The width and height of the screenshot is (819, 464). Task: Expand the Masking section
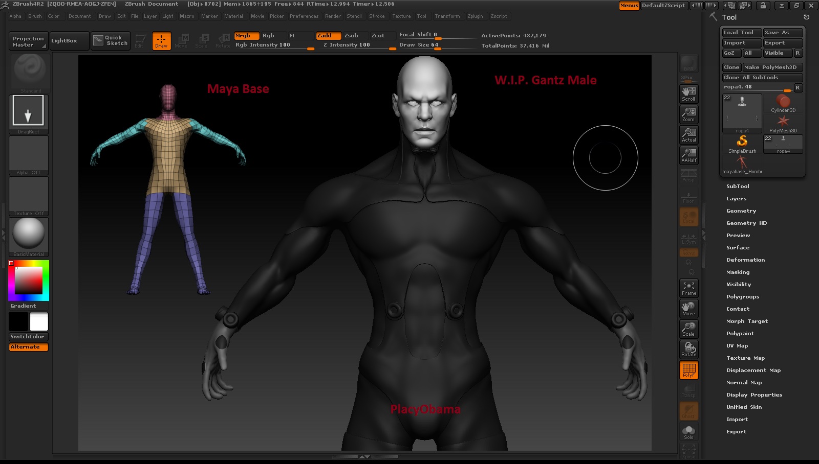click(x=738, y=272)
